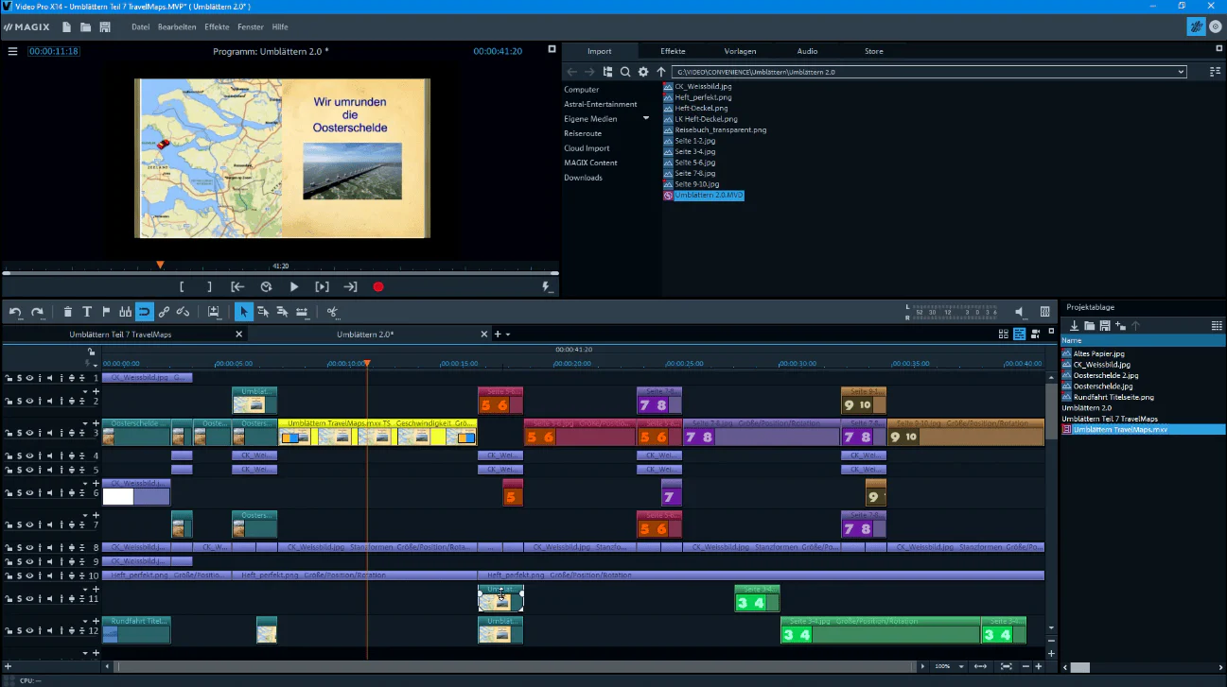The image size is (1227, 687).
Task: Group objects with the chain link icon
Action: pos(164,312)
